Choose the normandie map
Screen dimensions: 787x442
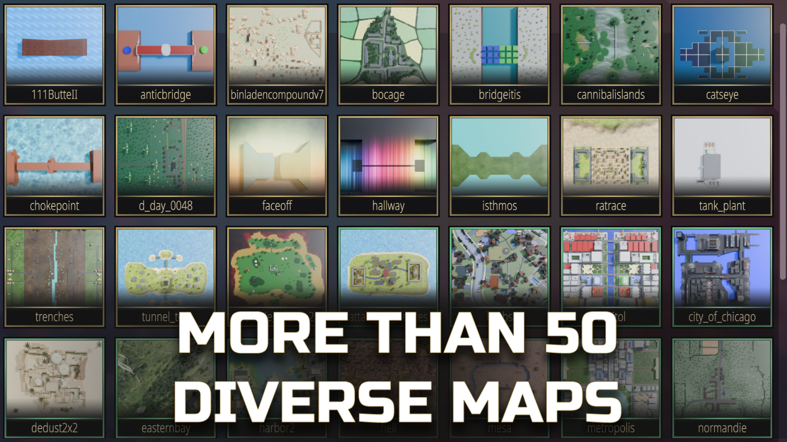click(x=722, y=388)
